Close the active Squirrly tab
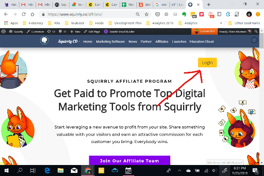 pos(198,5)
